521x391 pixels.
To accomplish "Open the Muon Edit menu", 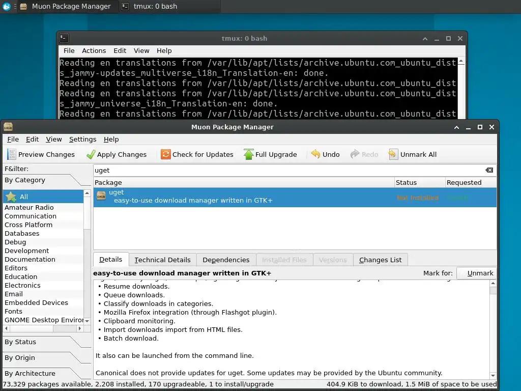I will 32,139.
